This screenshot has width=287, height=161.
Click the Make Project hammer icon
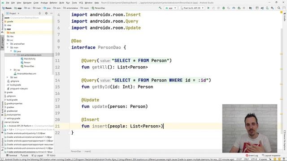point(160,8)
